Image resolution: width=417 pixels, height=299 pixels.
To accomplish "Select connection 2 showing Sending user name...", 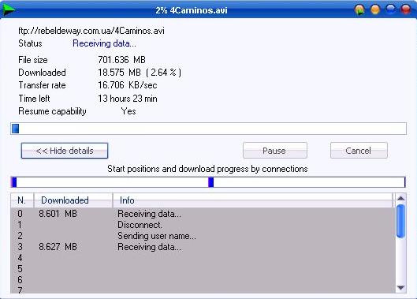I will (x=203, y=236).
